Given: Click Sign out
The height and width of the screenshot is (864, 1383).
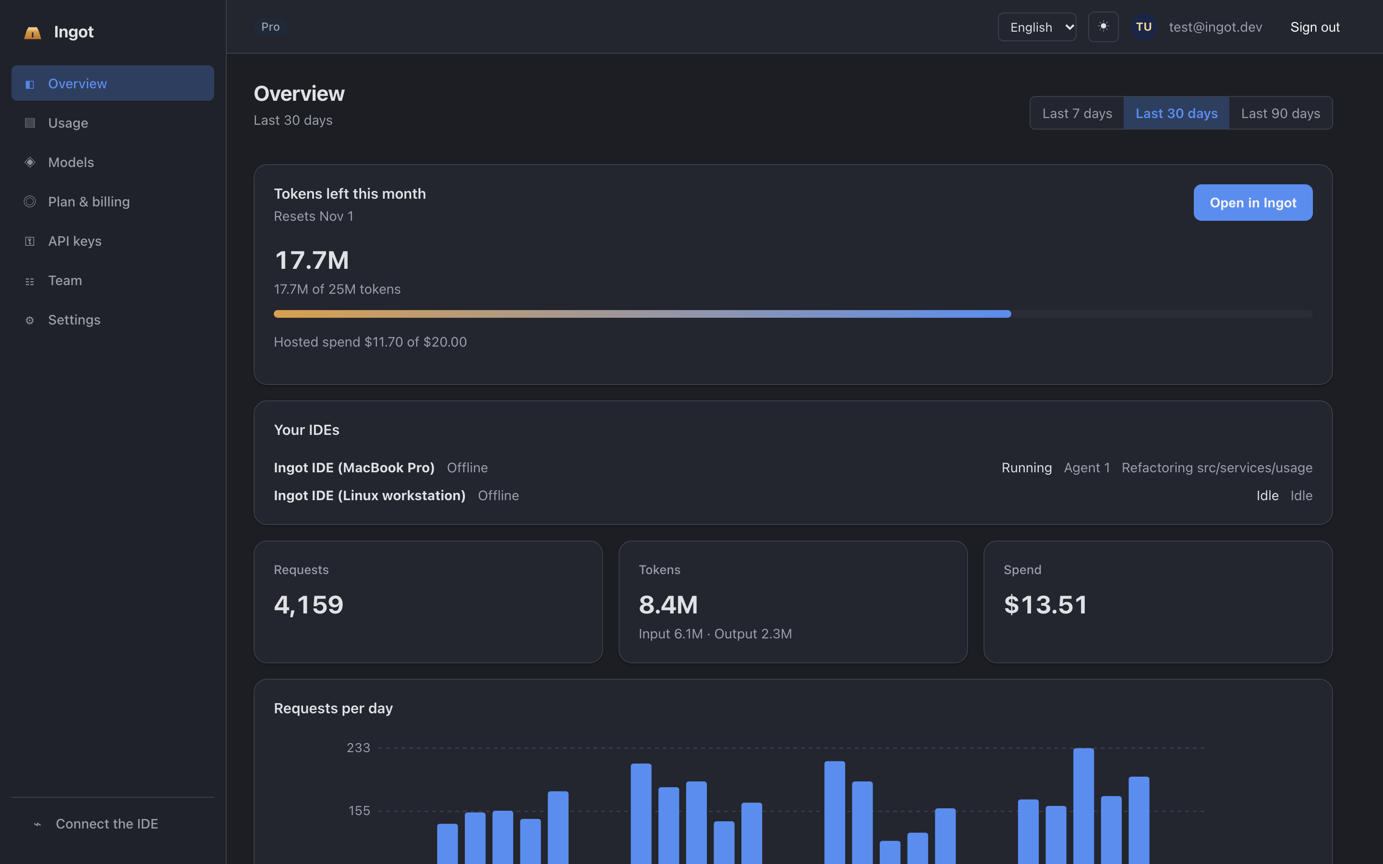Looking at the screenshot, I should coord(1314,27).
